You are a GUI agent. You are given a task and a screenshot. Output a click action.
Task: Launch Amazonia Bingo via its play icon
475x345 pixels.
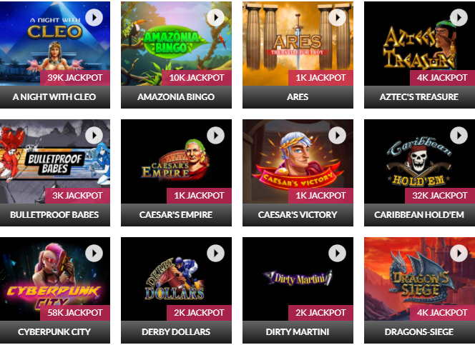click(216, 18)
